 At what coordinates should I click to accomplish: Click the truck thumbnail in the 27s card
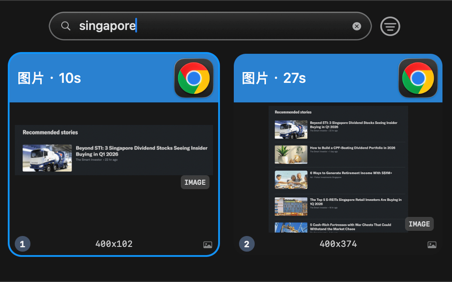point(291,129)
